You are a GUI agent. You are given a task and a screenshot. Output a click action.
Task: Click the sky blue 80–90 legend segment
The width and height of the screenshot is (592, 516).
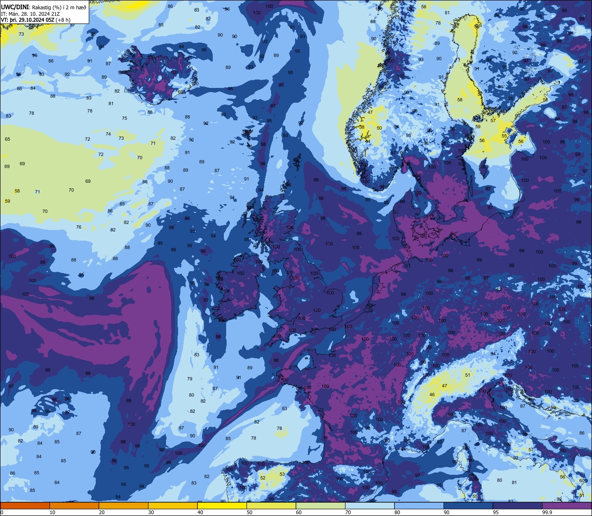[x=419, y=505]
